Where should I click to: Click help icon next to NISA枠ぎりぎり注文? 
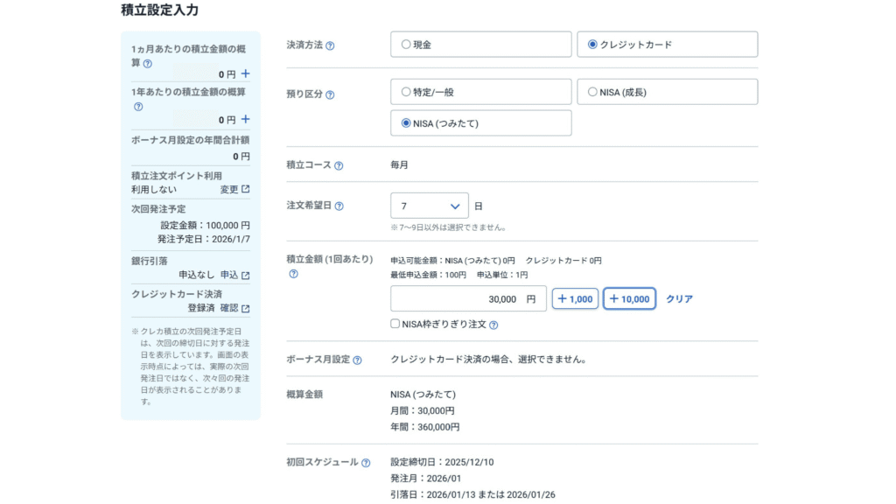coord(493,325)
